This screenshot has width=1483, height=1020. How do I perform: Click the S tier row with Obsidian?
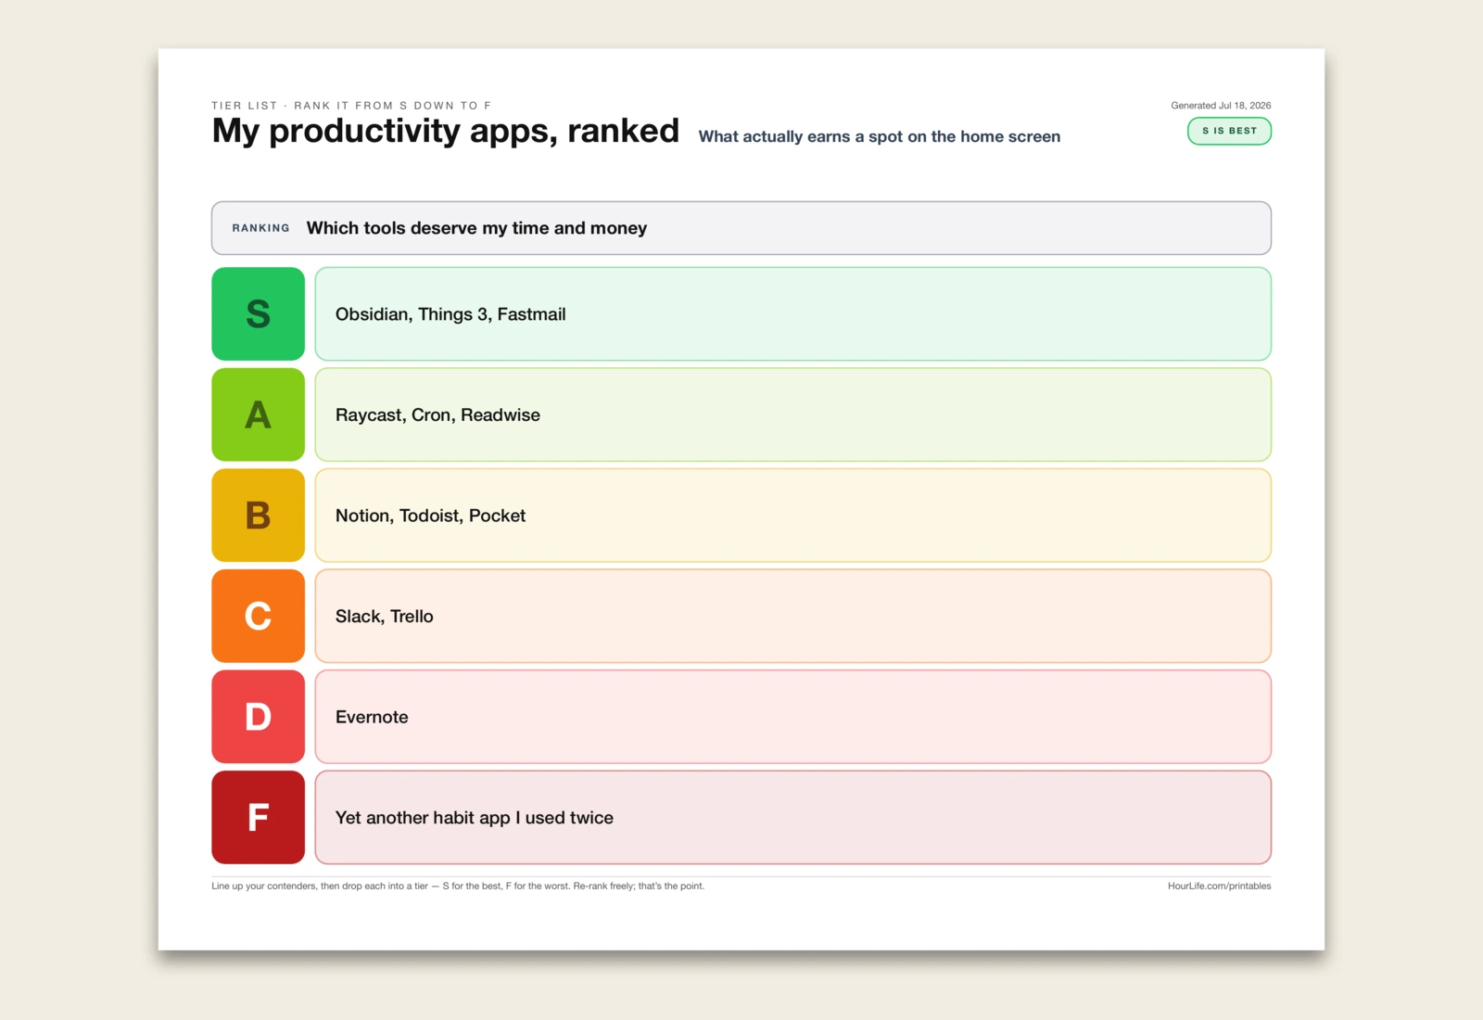[x=792, y=314]
